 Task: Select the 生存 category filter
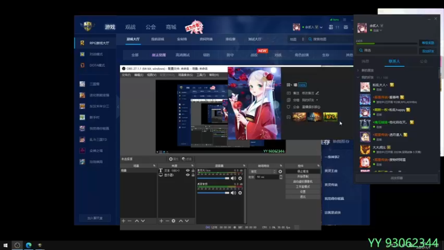click(326, 55)
